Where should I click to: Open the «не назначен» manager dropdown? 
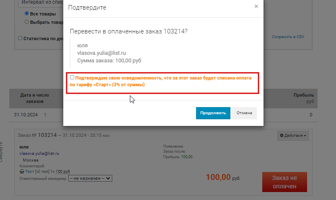click(90, 178)
